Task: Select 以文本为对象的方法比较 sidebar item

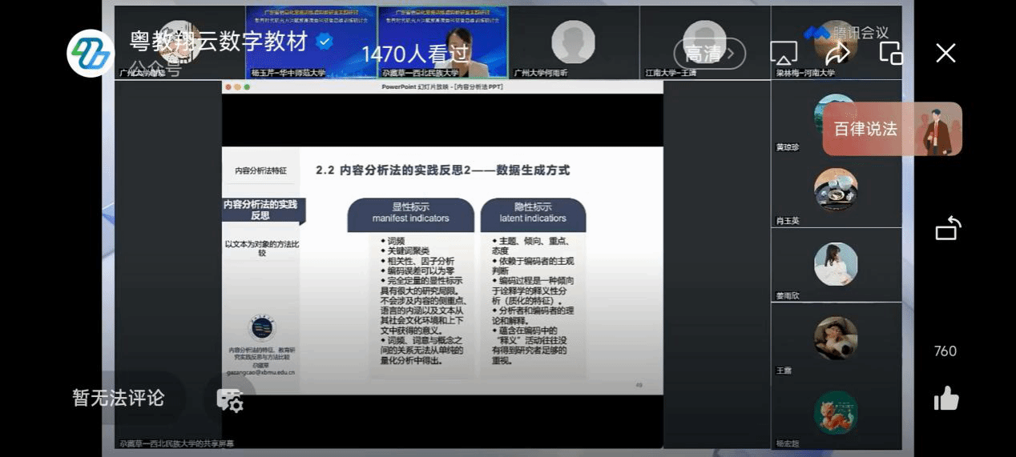Action: pyautogui.click(x=261, y=248)
